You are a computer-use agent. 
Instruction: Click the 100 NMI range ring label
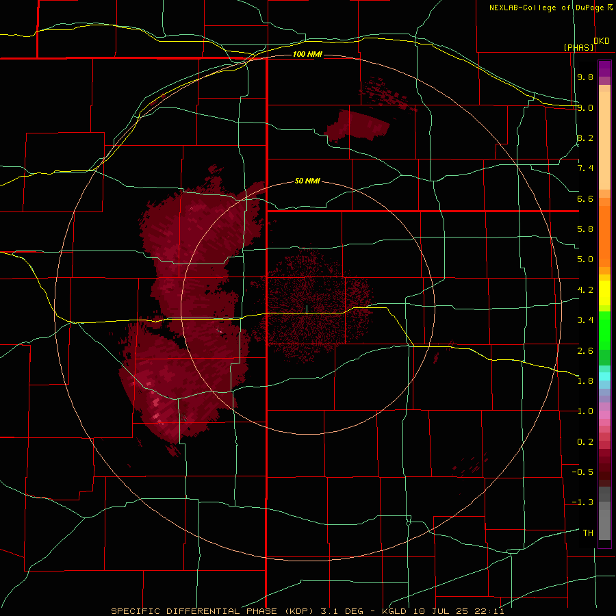307,54
